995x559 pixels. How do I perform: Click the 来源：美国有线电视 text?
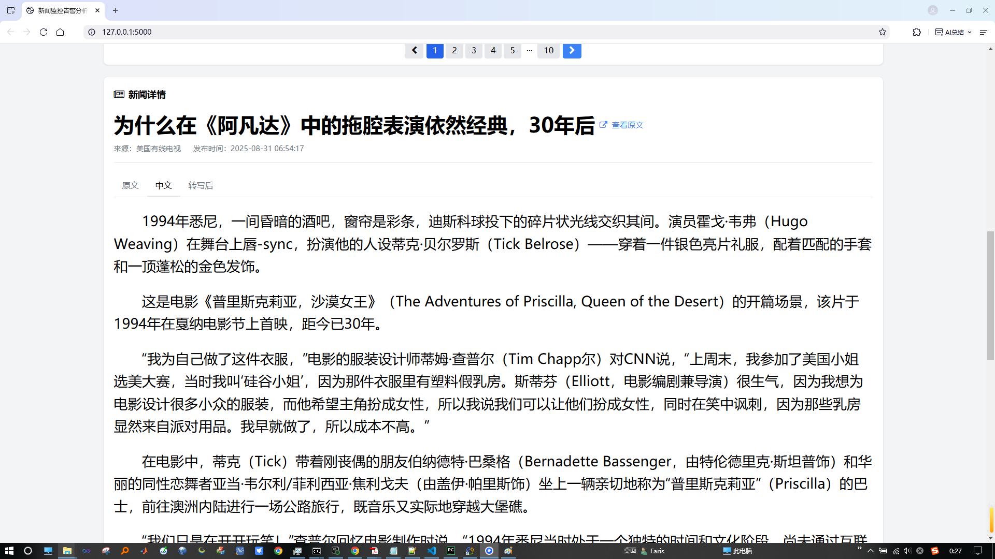tap(147, 149)
